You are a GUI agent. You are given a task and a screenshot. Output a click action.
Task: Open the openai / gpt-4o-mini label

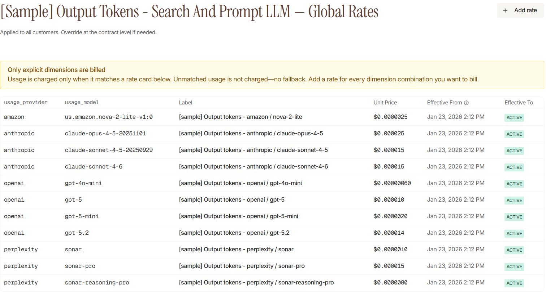pos(240,183)
